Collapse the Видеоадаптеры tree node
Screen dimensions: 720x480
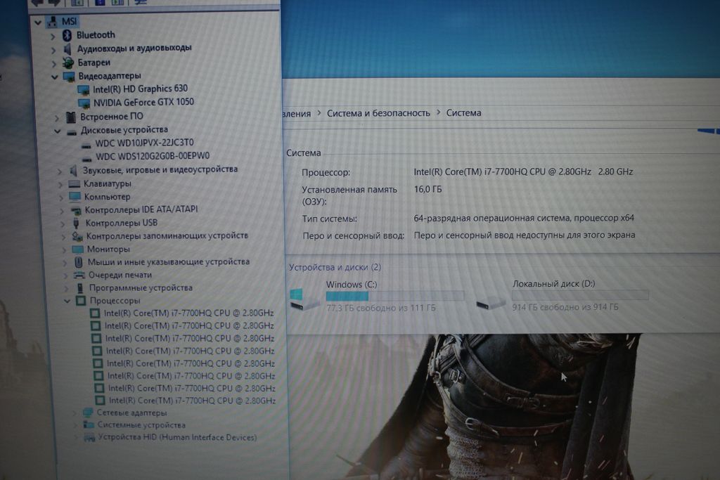click(x=55, y=76)
